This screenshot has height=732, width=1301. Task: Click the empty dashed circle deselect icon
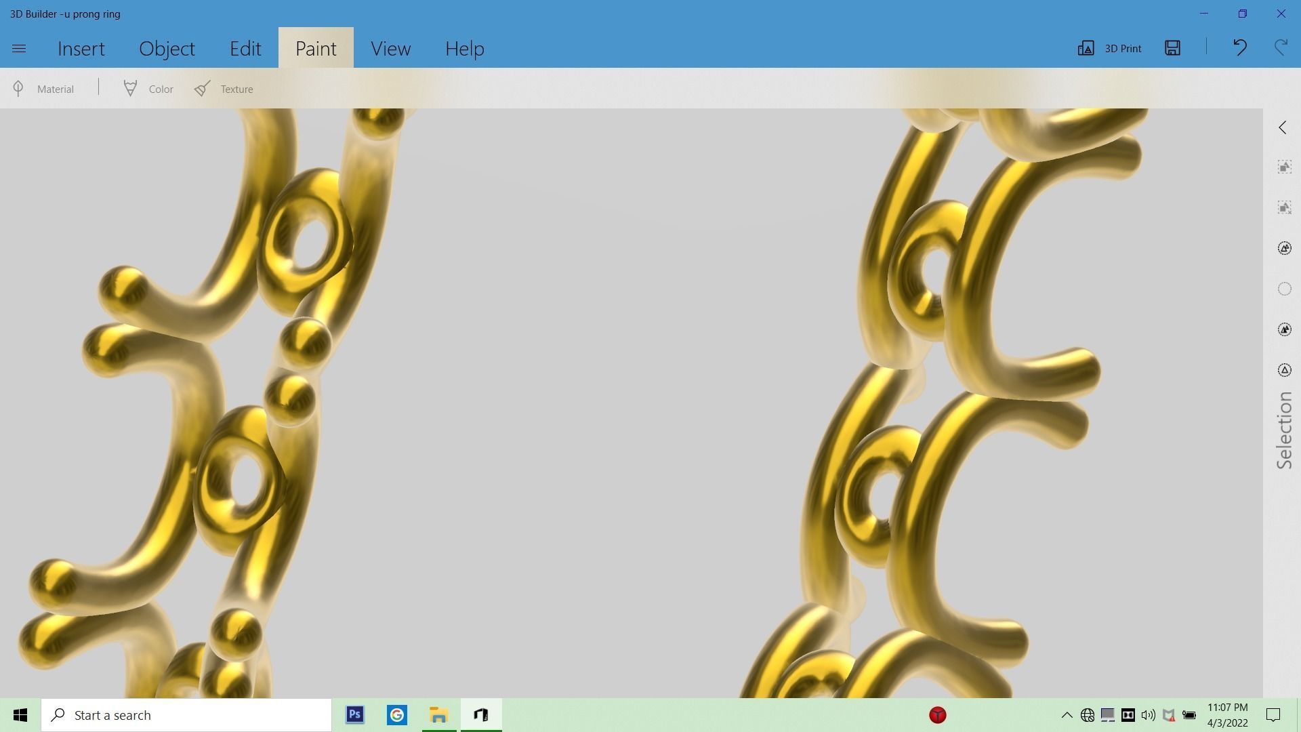[1285, 289]
